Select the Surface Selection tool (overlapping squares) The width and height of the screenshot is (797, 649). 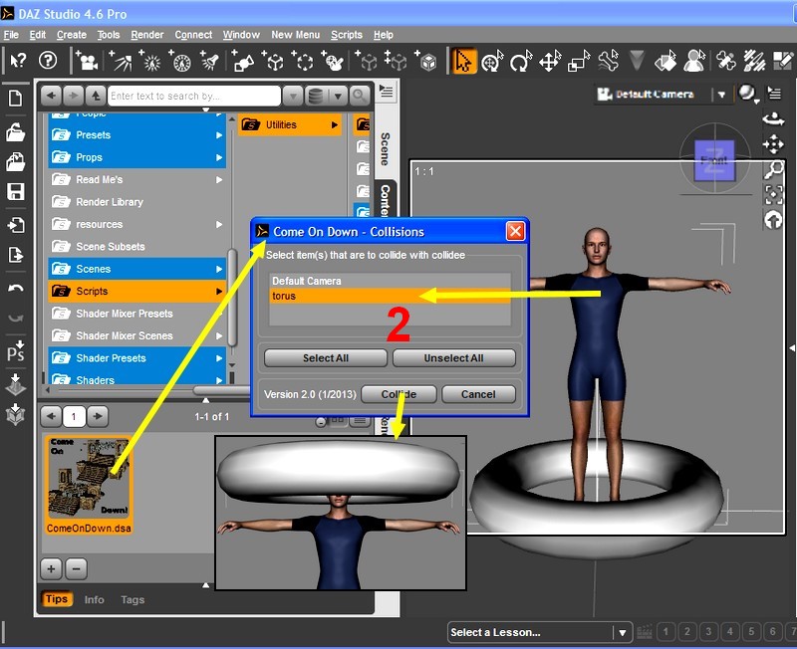665,61
